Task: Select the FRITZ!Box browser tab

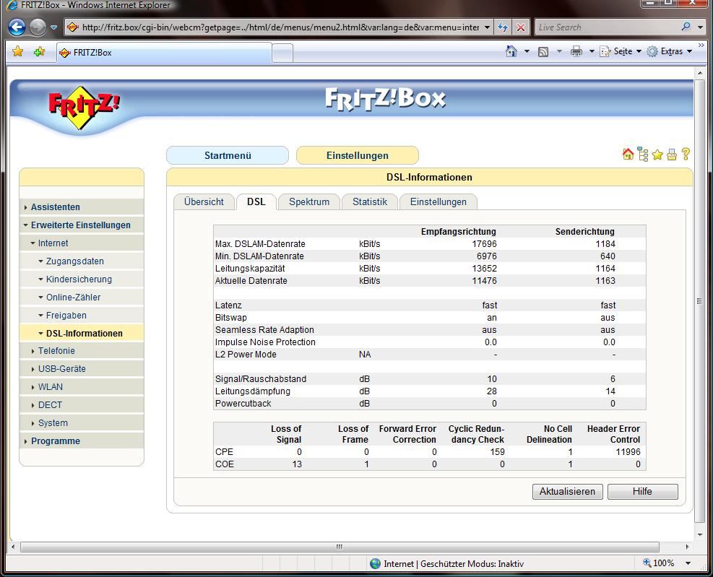Action: tap(164, 52)
